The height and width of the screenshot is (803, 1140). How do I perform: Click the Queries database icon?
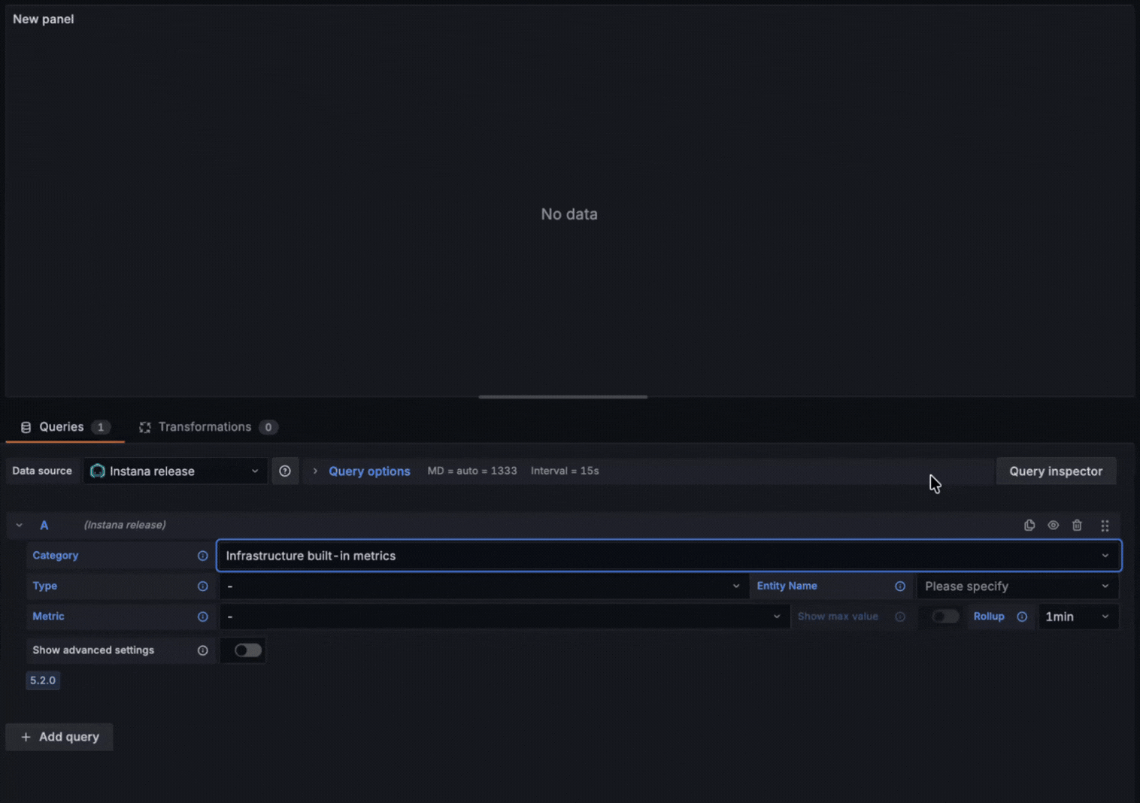pyautogui.click(x=26, y=427)
